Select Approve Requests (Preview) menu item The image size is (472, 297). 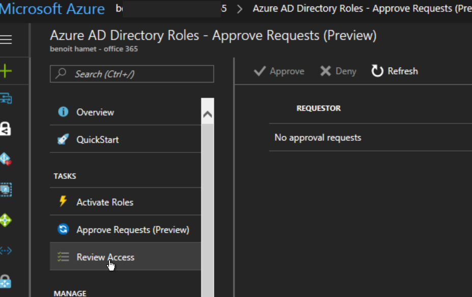(132, 230)
